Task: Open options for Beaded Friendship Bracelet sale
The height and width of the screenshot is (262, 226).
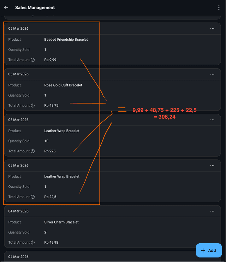Action: (x=212, y=29)
